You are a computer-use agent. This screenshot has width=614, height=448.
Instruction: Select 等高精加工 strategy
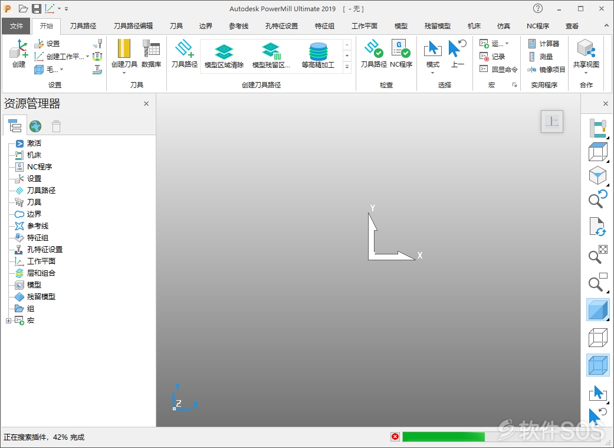pos(318,55)
